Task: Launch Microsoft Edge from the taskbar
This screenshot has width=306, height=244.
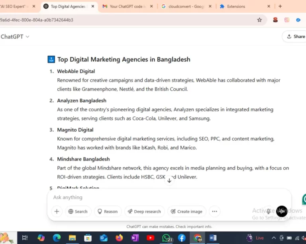Action: (57, 238)
